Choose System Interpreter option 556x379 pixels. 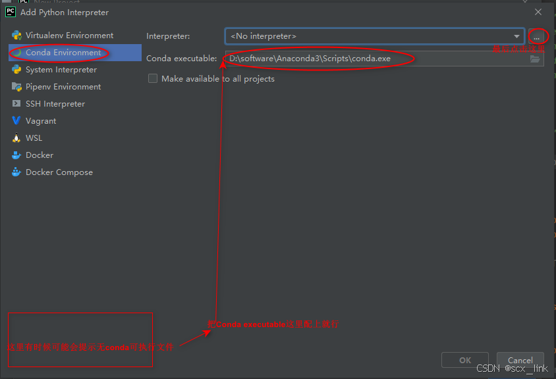(75, 70)
